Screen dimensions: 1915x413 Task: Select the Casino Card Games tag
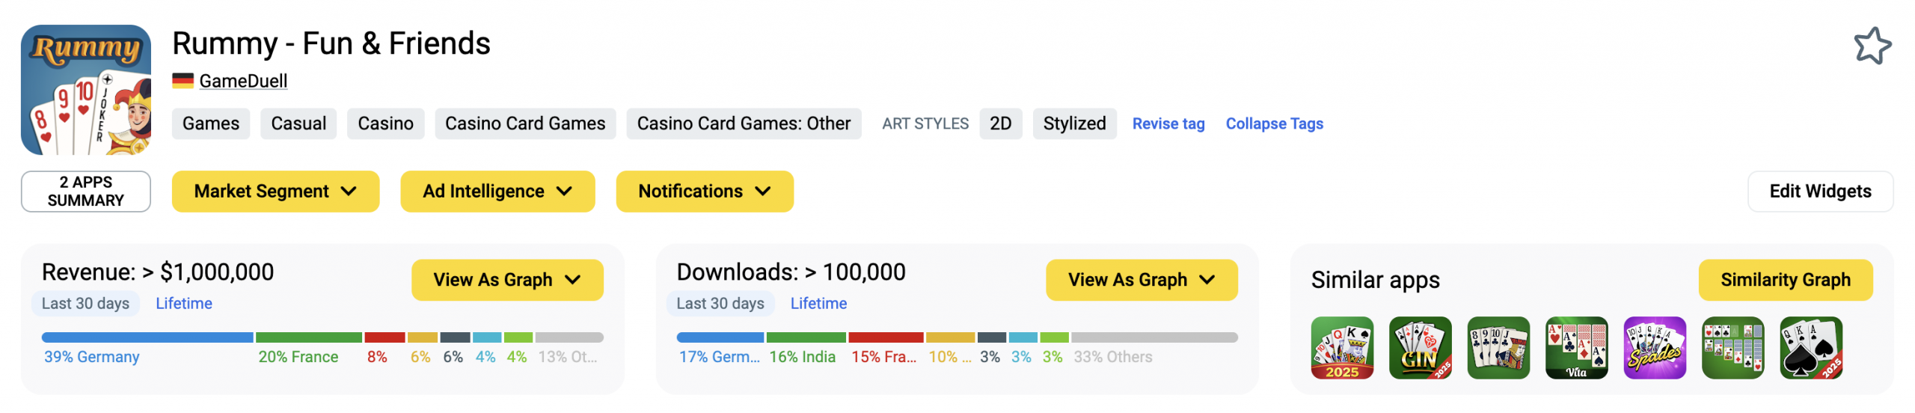(x=525, y=123)
